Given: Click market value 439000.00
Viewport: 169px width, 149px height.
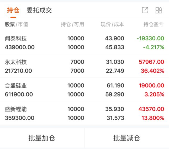Looking at the screenshot, I should click(x=20, y=47).
